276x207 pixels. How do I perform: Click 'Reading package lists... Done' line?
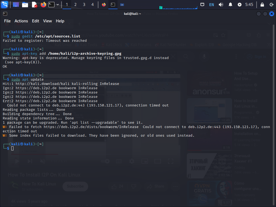(34, 110)
